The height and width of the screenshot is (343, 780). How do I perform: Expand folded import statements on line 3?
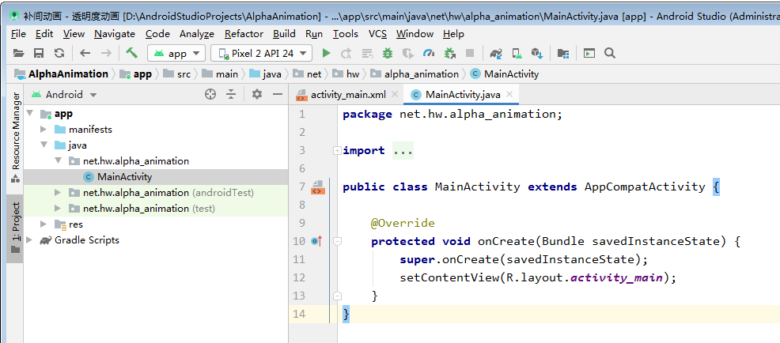(337, 150)
